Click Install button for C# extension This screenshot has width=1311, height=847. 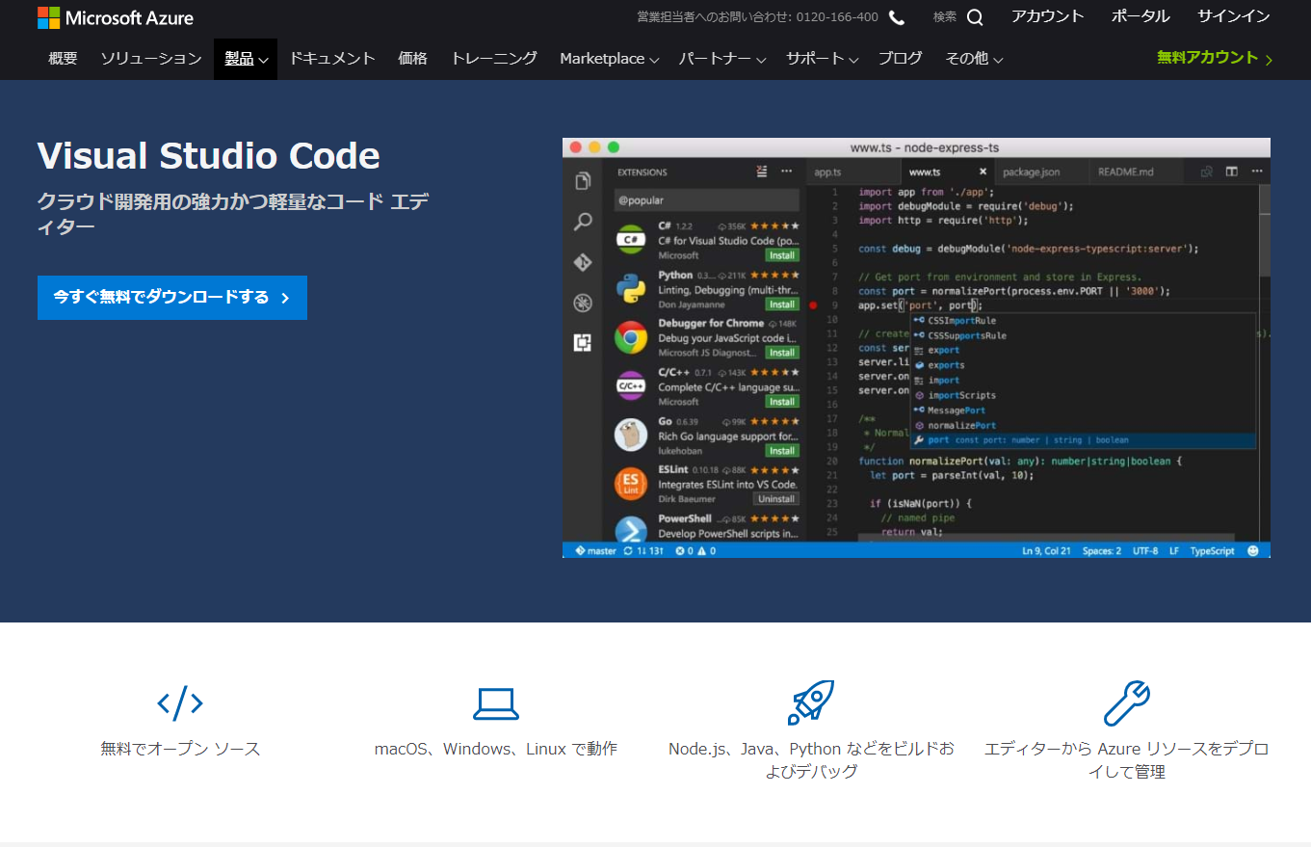tap(782, 255)
